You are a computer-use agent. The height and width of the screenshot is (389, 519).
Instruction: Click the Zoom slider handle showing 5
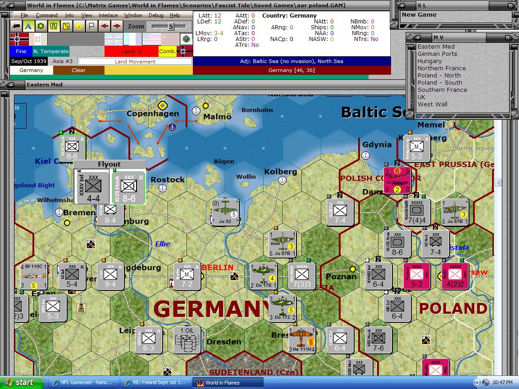[x=171, y=27]
